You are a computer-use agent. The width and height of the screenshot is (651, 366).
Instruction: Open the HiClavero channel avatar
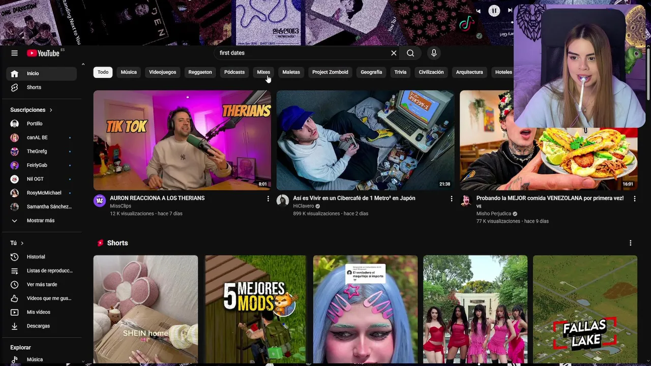(283, 201)
